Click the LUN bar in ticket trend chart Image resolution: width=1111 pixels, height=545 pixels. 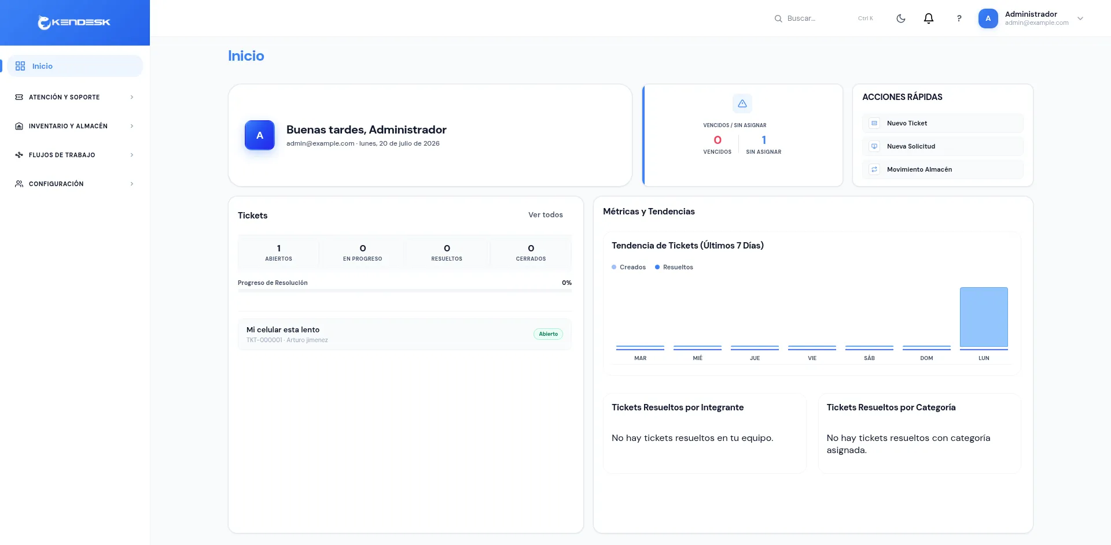tap(984, 317)
